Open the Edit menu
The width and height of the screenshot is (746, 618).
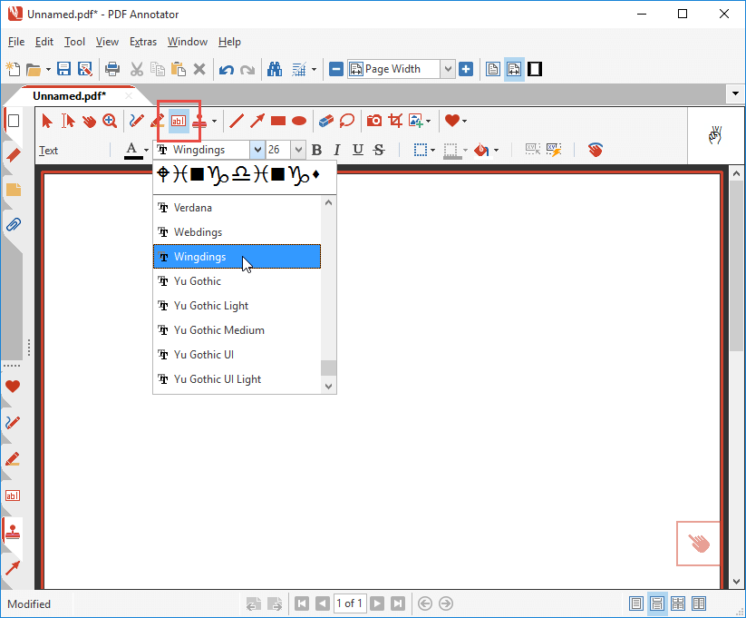(x=44, y=42)
